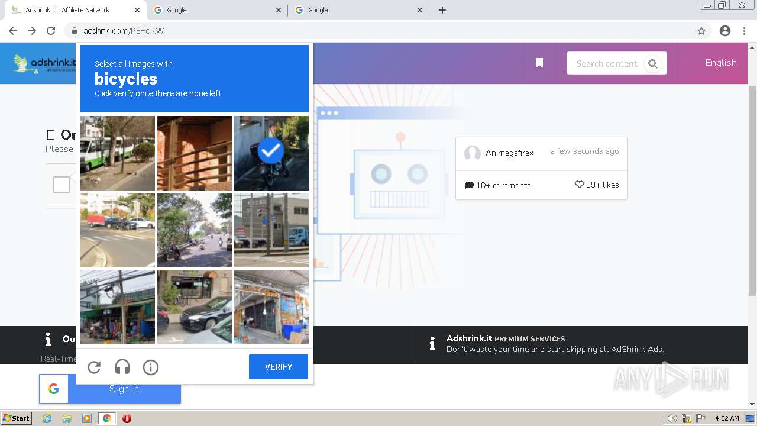Open the Animegafirex user name
The image size is (757, 426).
click(x=510, y=153)
